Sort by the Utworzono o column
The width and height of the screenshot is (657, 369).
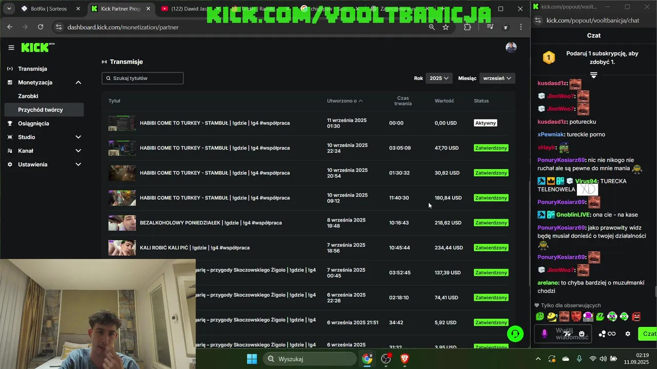pos(344,101)
